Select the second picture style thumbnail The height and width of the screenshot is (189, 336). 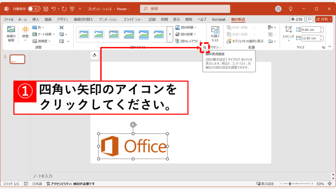[x=99, y=34]
